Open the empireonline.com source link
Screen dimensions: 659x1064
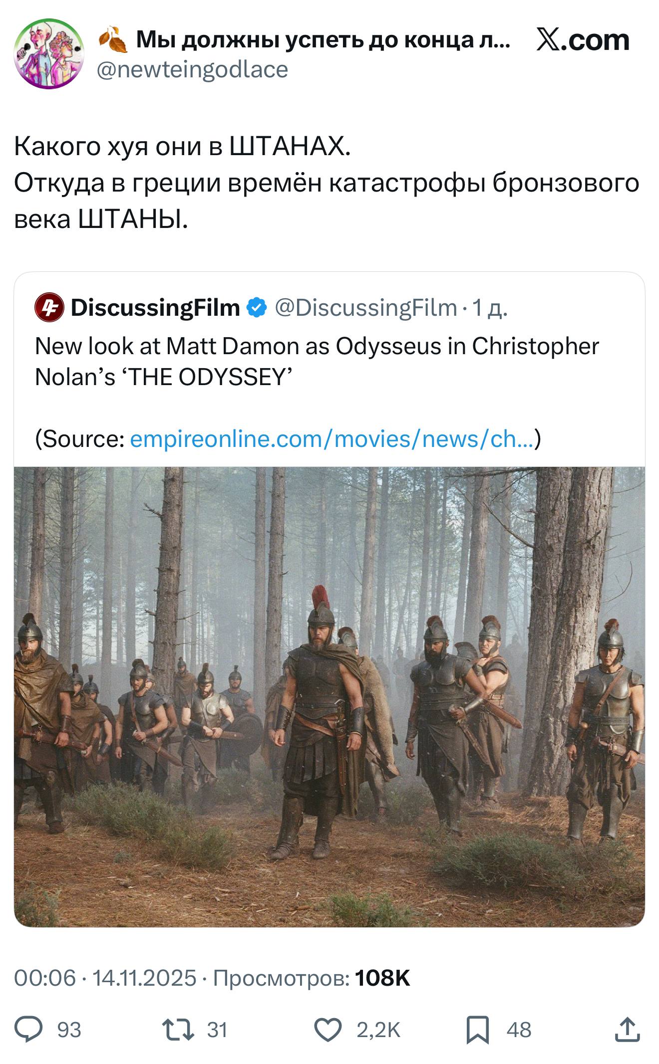(332, 438)
